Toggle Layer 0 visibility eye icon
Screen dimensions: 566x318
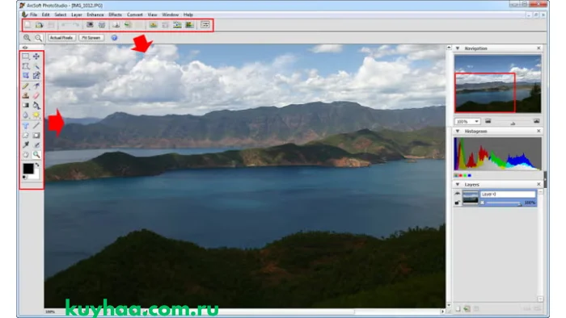tap(458, 194)
